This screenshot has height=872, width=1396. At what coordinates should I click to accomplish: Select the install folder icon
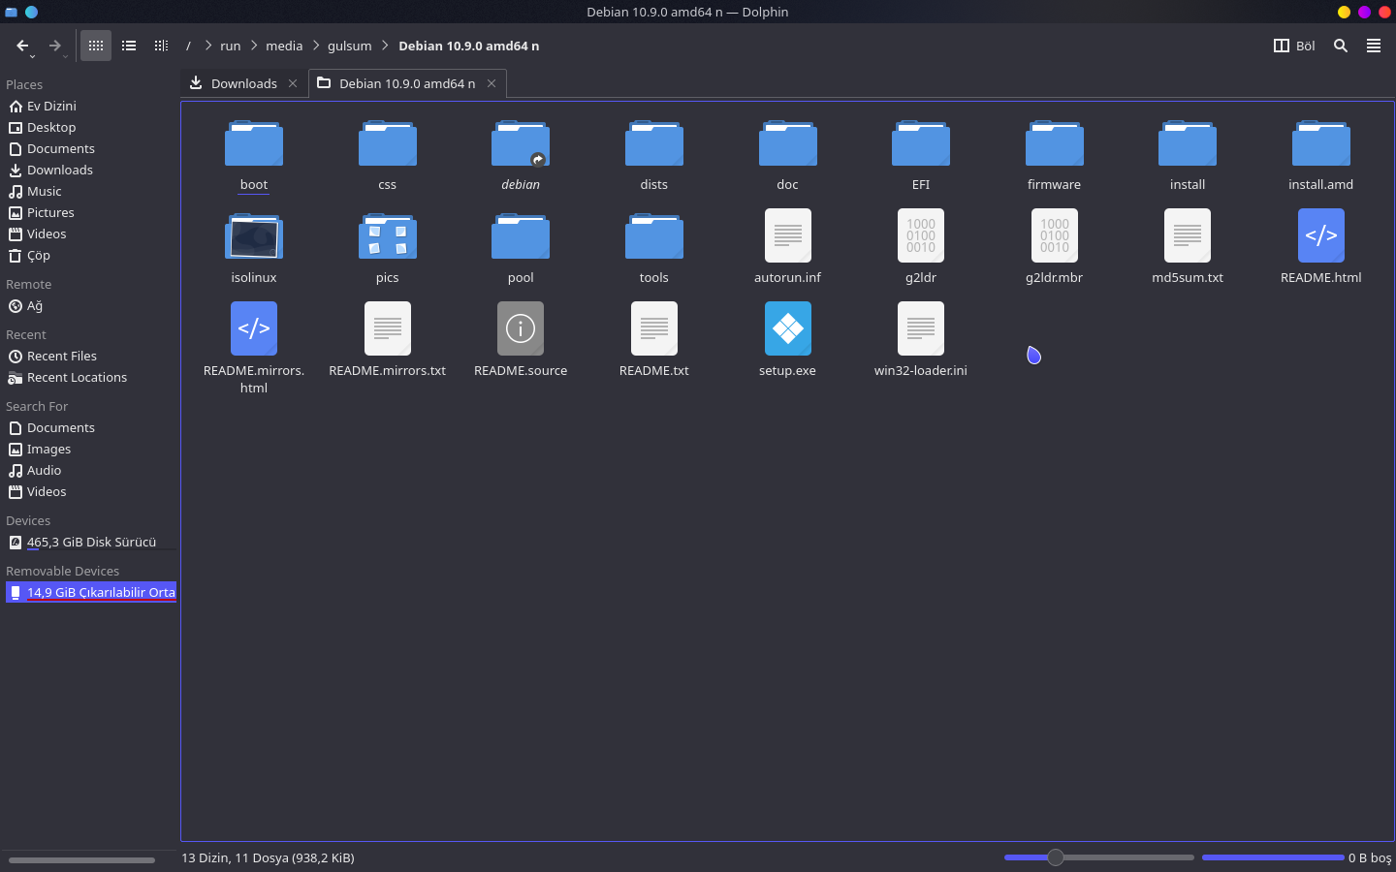coord(1188,143)
